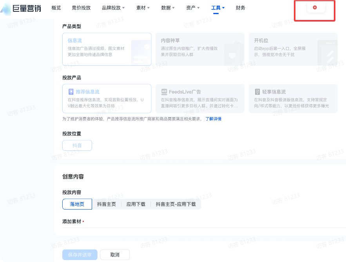Expand the 数据 dropdown menu
This screenshot has height=262, width=346.
pos(168,8)
